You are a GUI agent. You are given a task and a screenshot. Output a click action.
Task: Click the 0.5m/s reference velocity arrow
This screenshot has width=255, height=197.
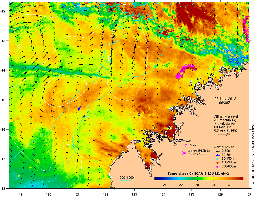click(x=224, y=134)
